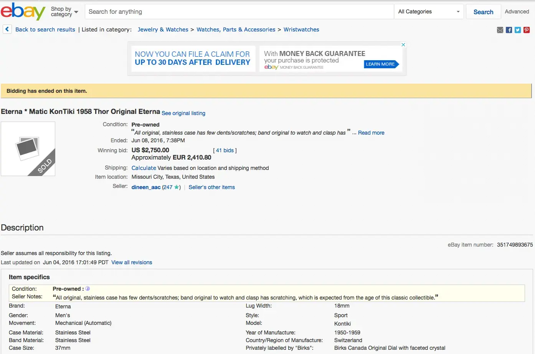Pin listing on Pinterest icon
535x354 pixels.
(527, 30)
